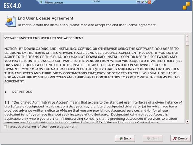Viewport: 193px width, 145px height.
Task: Click the EULA scrollbar up arrow
Action: pos(187,36)
